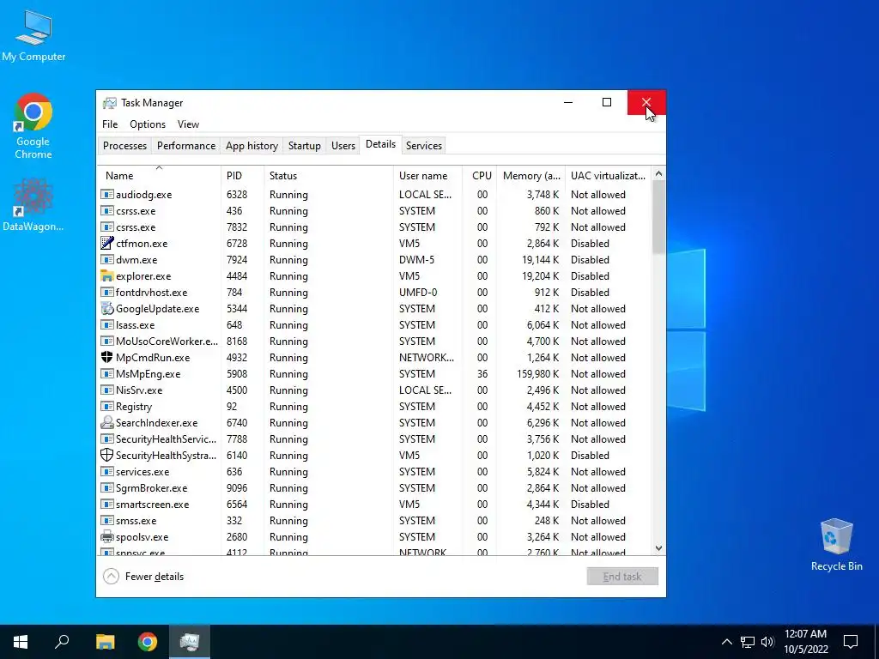Click the End task button

pos(622,576)
